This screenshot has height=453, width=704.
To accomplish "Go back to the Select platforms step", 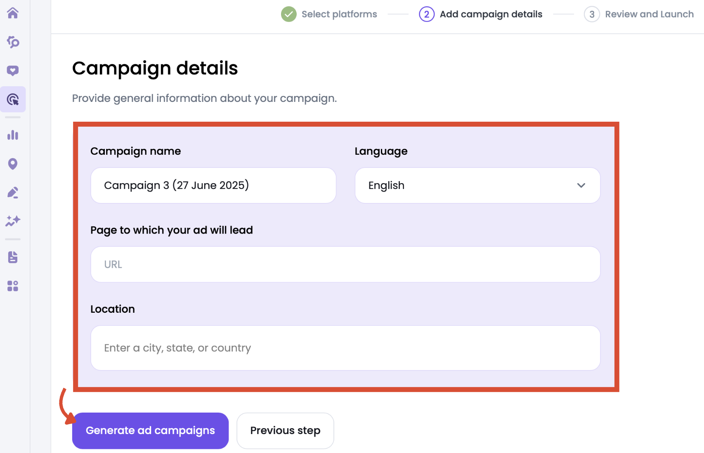I will (339, 14).
